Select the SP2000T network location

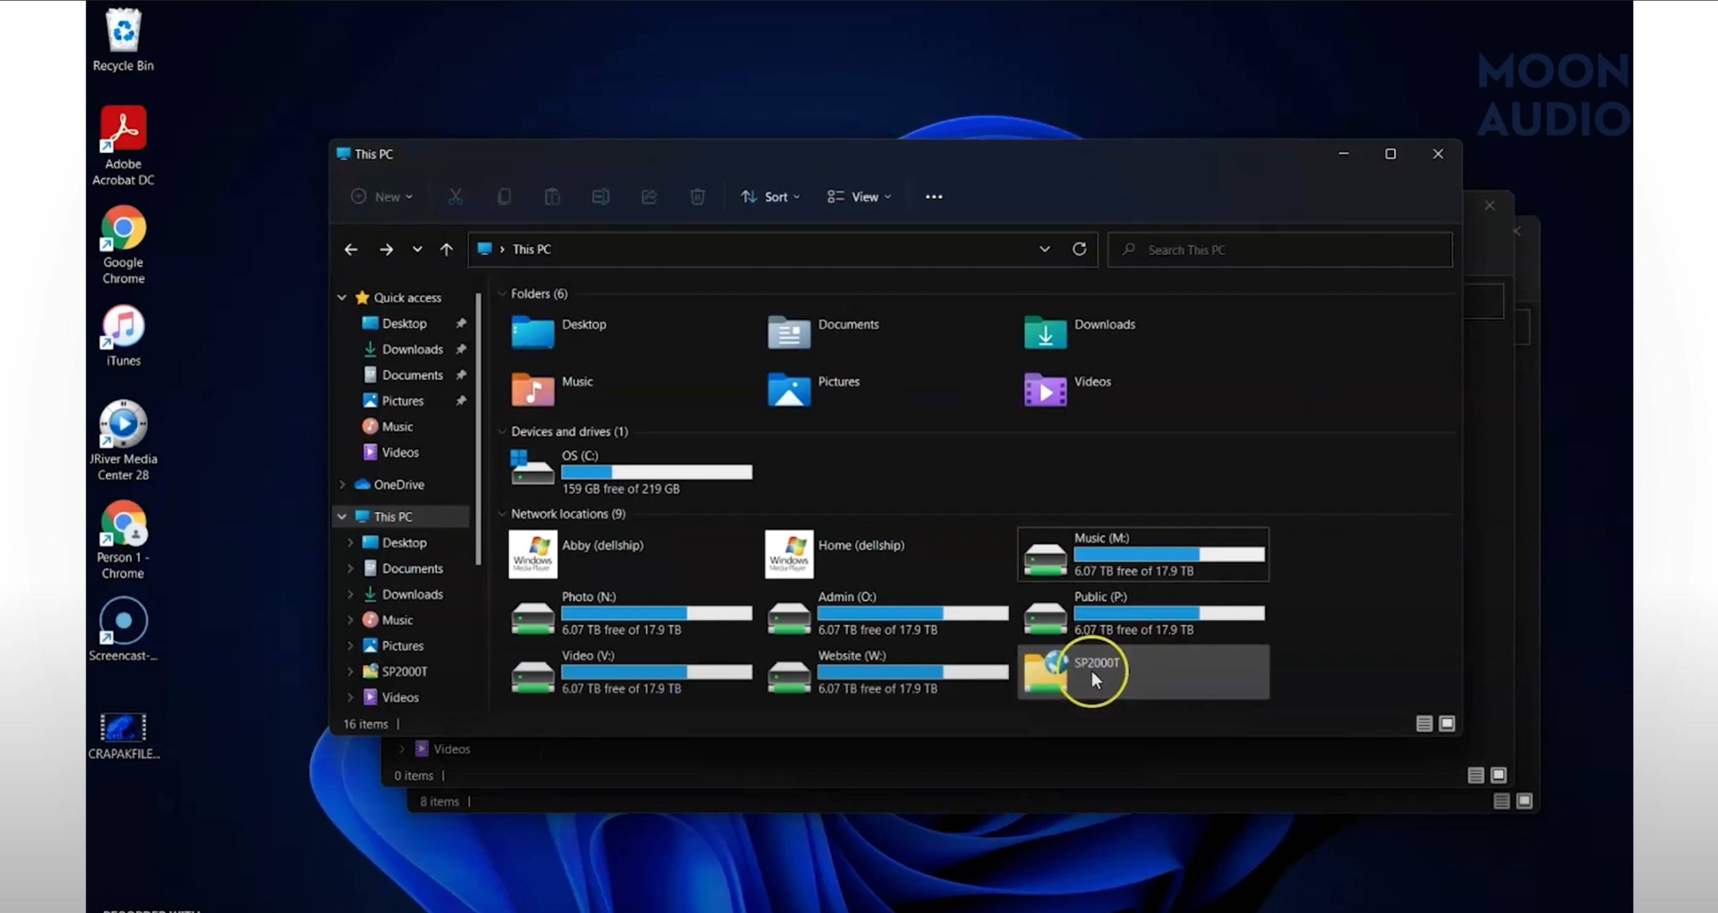[1143, 672]
